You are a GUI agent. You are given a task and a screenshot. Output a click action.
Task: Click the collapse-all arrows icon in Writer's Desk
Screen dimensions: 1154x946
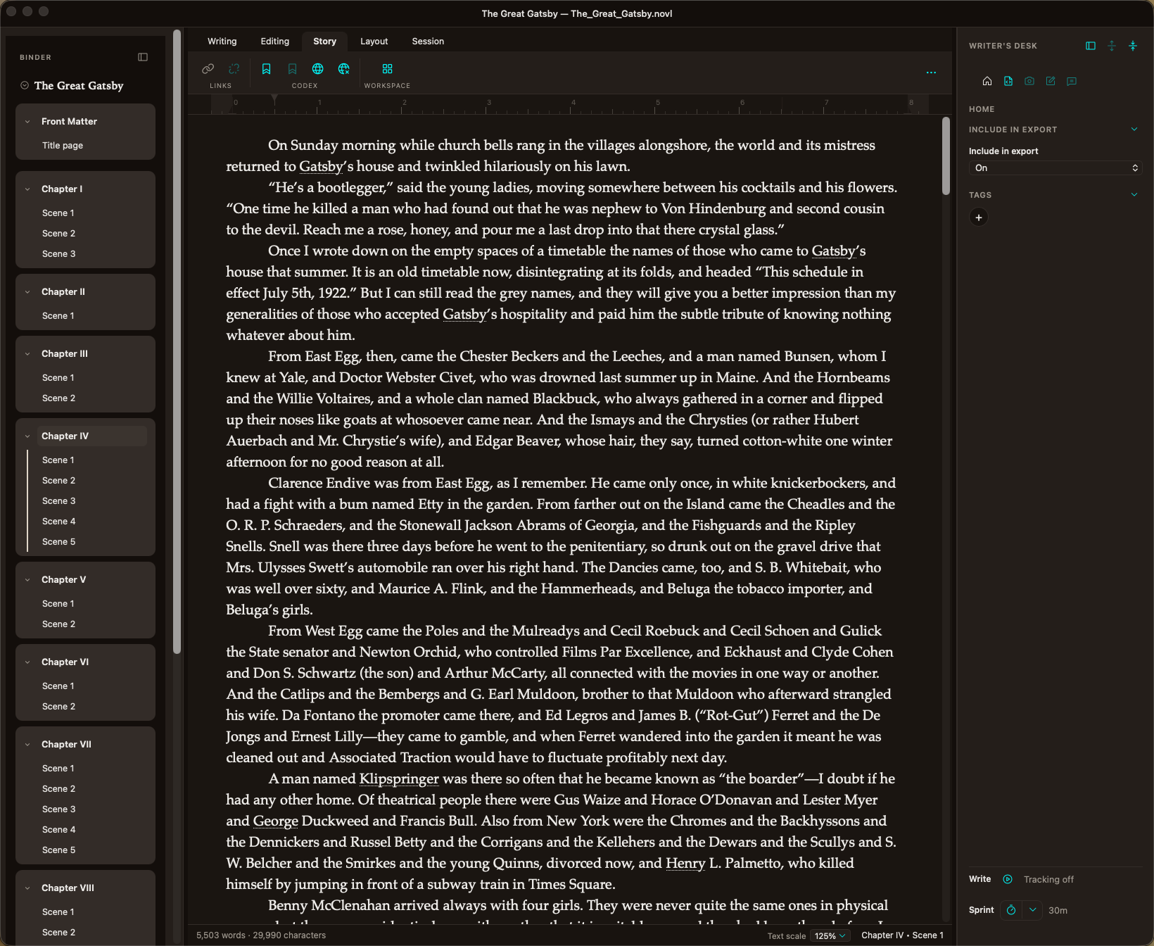(x=1133, y=46)
